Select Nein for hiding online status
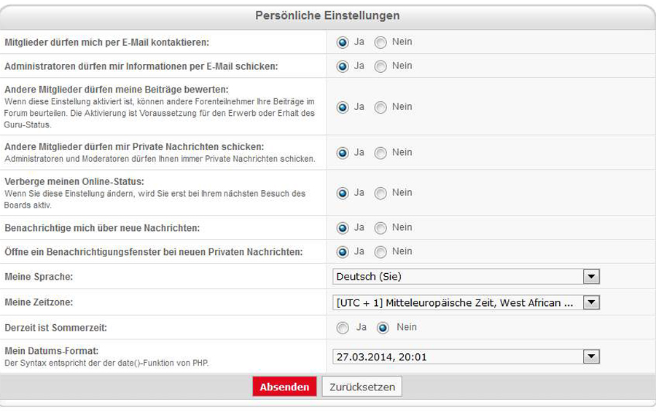 click(x=380, y=193)
